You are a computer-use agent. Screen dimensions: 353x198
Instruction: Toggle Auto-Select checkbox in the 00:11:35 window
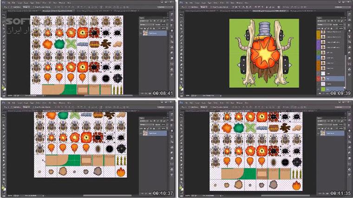coord(190,107)
